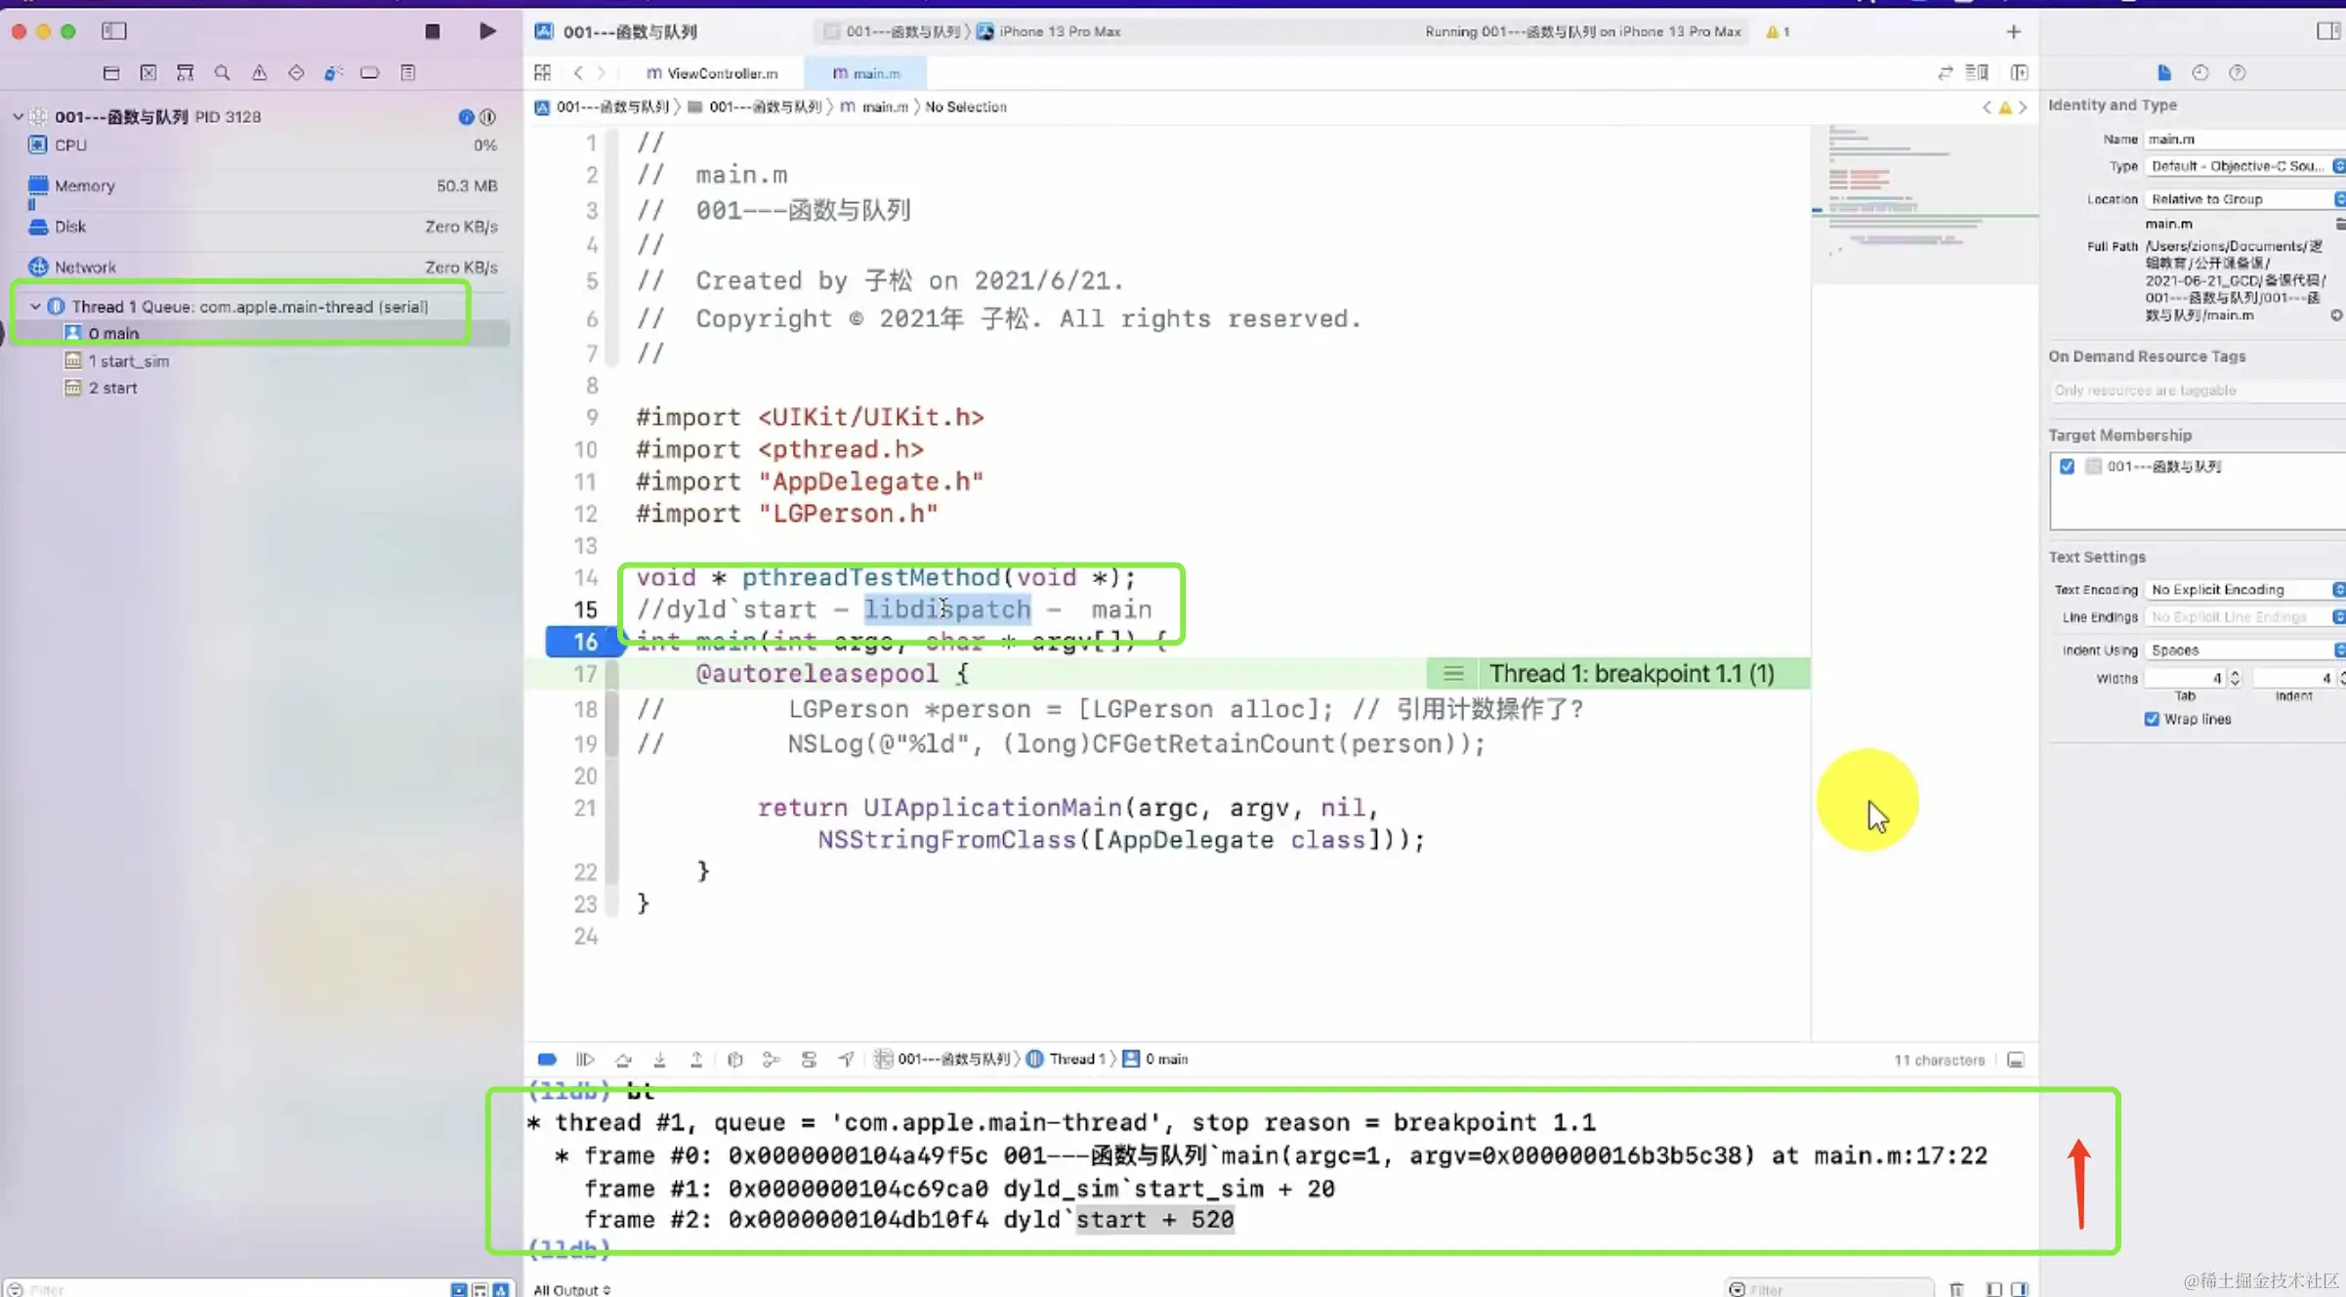Viewport: 2346px width, 1297px height.
Task: Uncheck the Wrap lines checkbox
Action: point(2152,719)
